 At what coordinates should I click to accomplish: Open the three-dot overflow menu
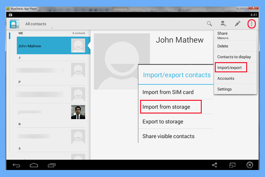251,24
